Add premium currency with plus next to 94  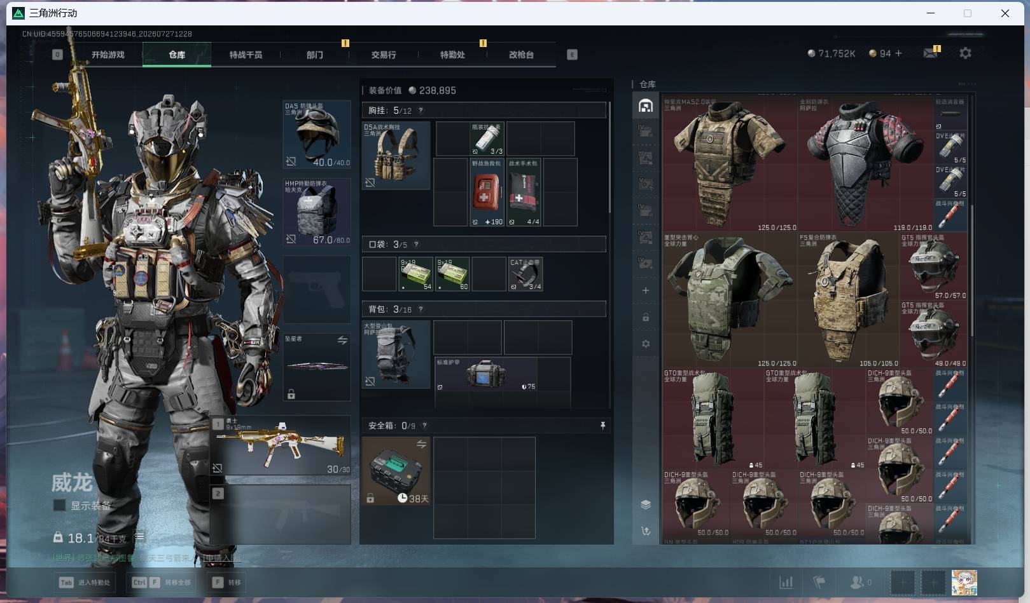click(x=898, y=53)
